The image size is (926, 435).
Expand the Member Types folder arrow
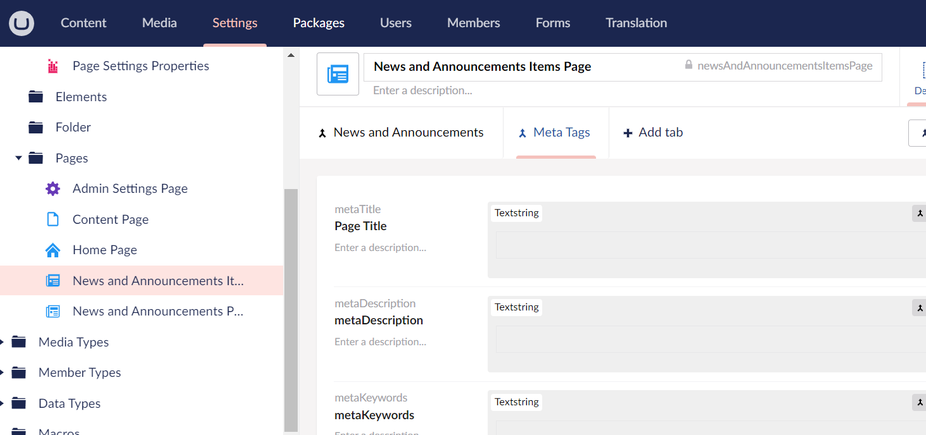(x=3, y=372)
